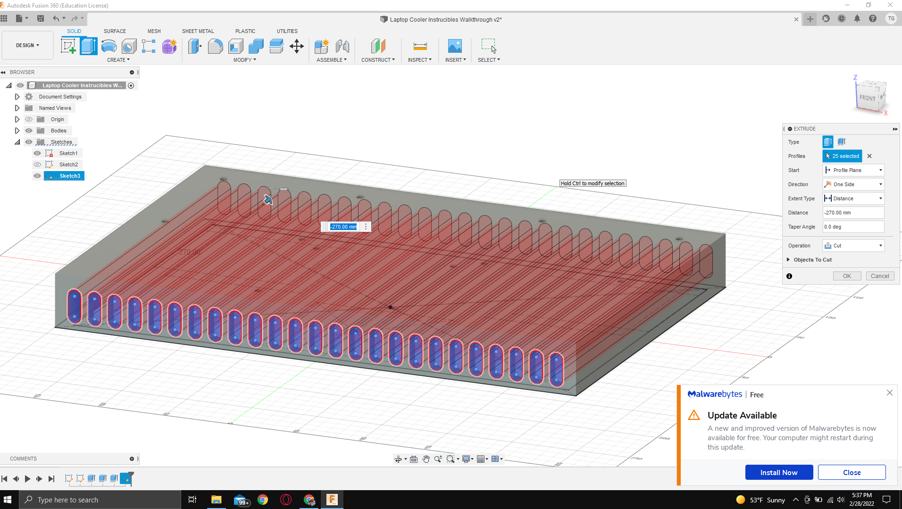Image resolution: width=902 pixels, height=509 pixels.
Task: Collapse the Sketches folder
Action: click(17, 142)
